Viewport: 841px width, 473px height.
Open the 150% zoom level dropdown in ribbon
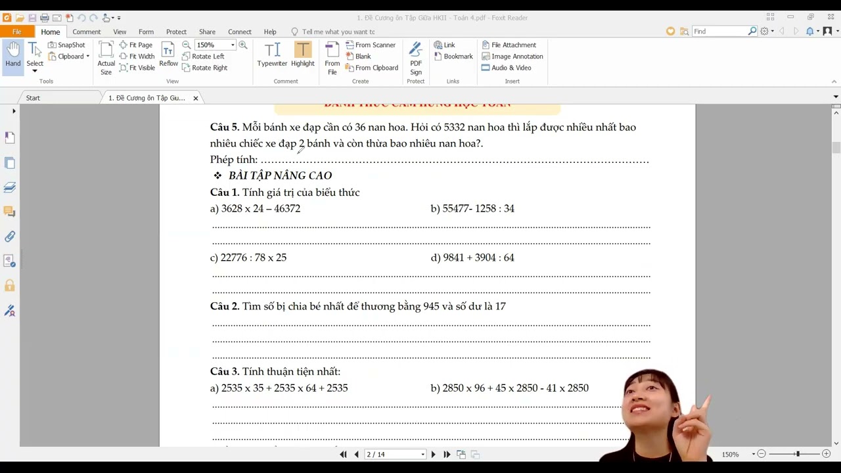(233, 45)
